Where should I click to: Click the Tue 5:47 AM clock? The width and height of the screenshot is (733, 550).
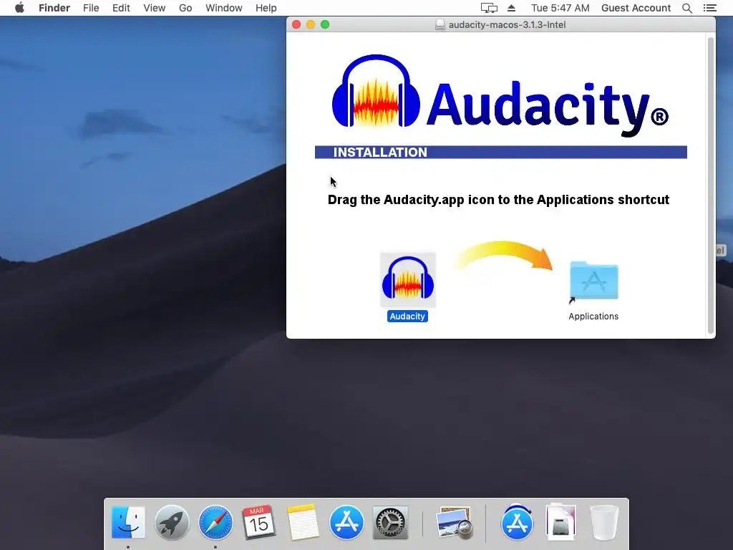tap(560, 8)
